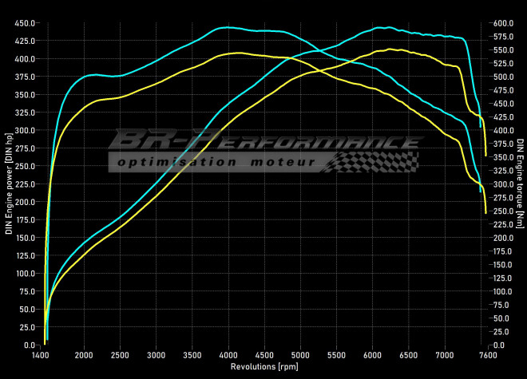Click the 1400 tick label on rpm axis
This screenshot has height=379, width=527.
[43, 354]
